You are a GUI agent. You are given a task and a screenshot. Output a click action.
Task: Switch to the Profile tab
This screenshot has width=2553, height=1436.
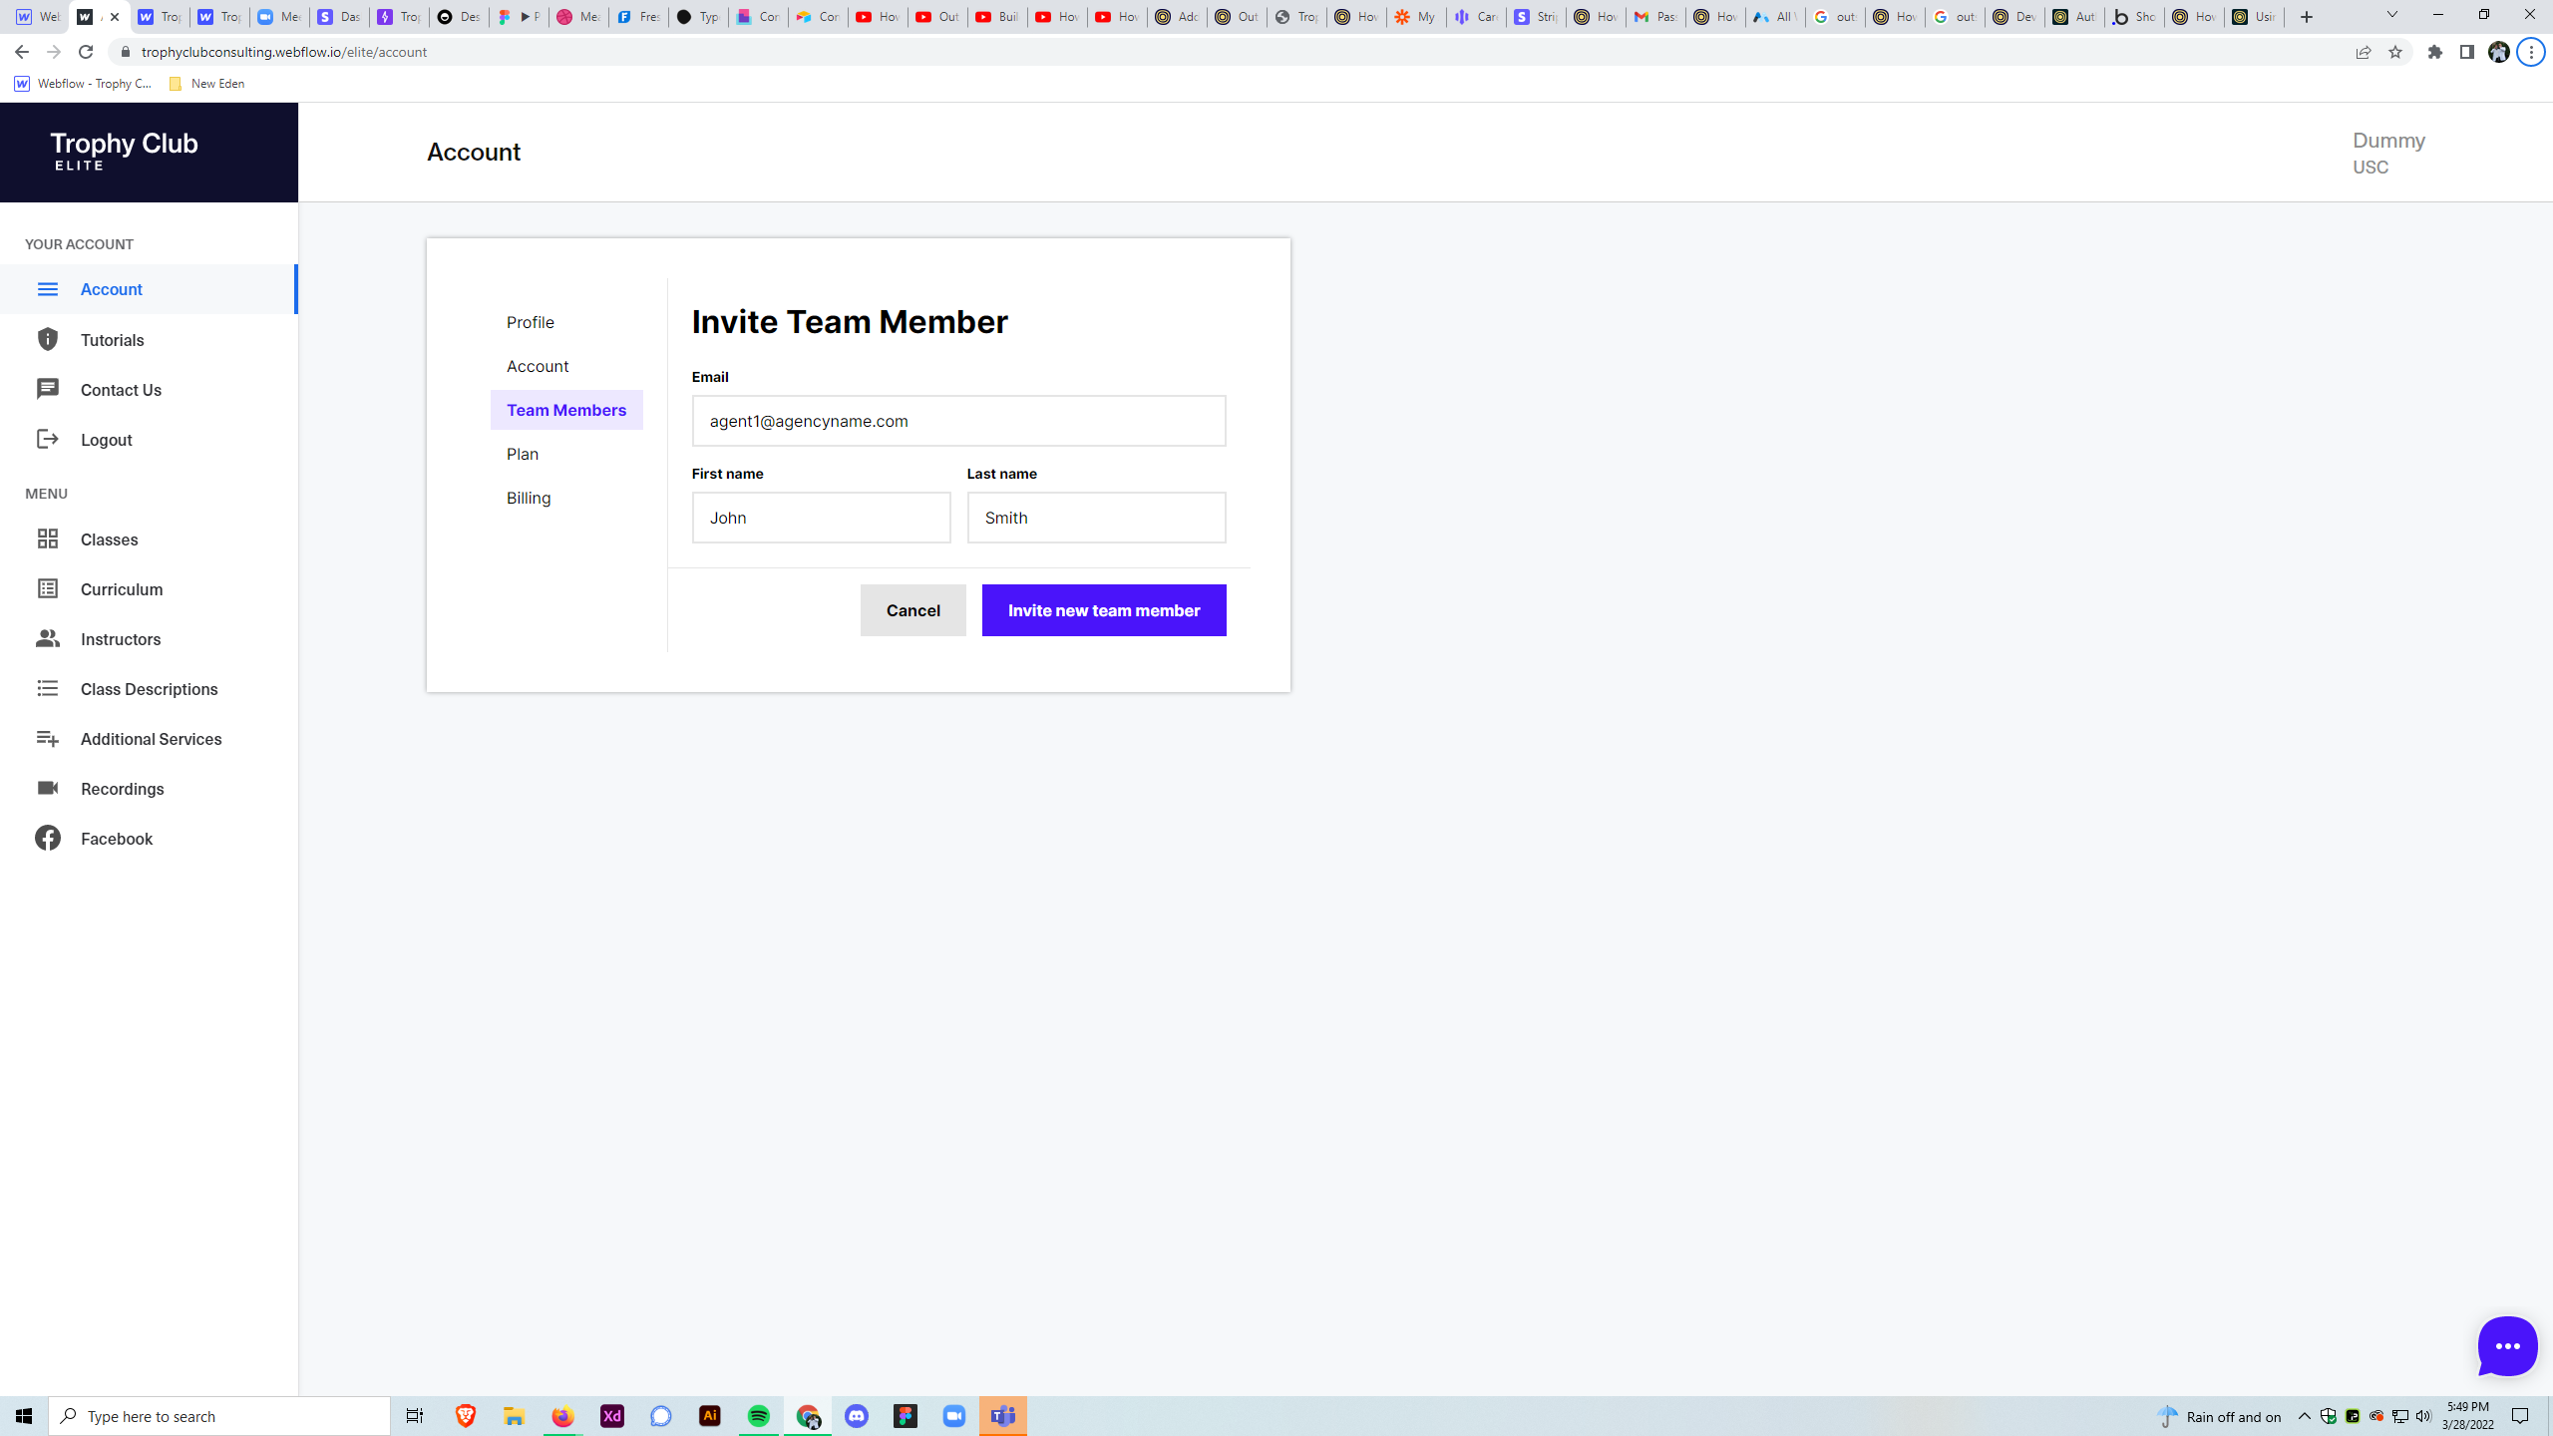coord(531,322)
